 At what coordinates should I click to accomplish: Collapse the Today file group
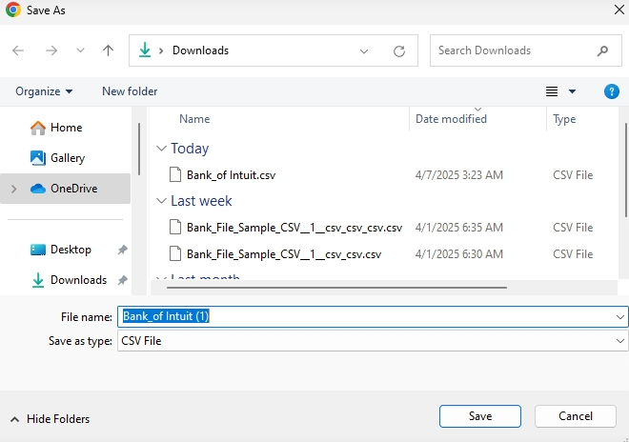(x=160, y=149)
